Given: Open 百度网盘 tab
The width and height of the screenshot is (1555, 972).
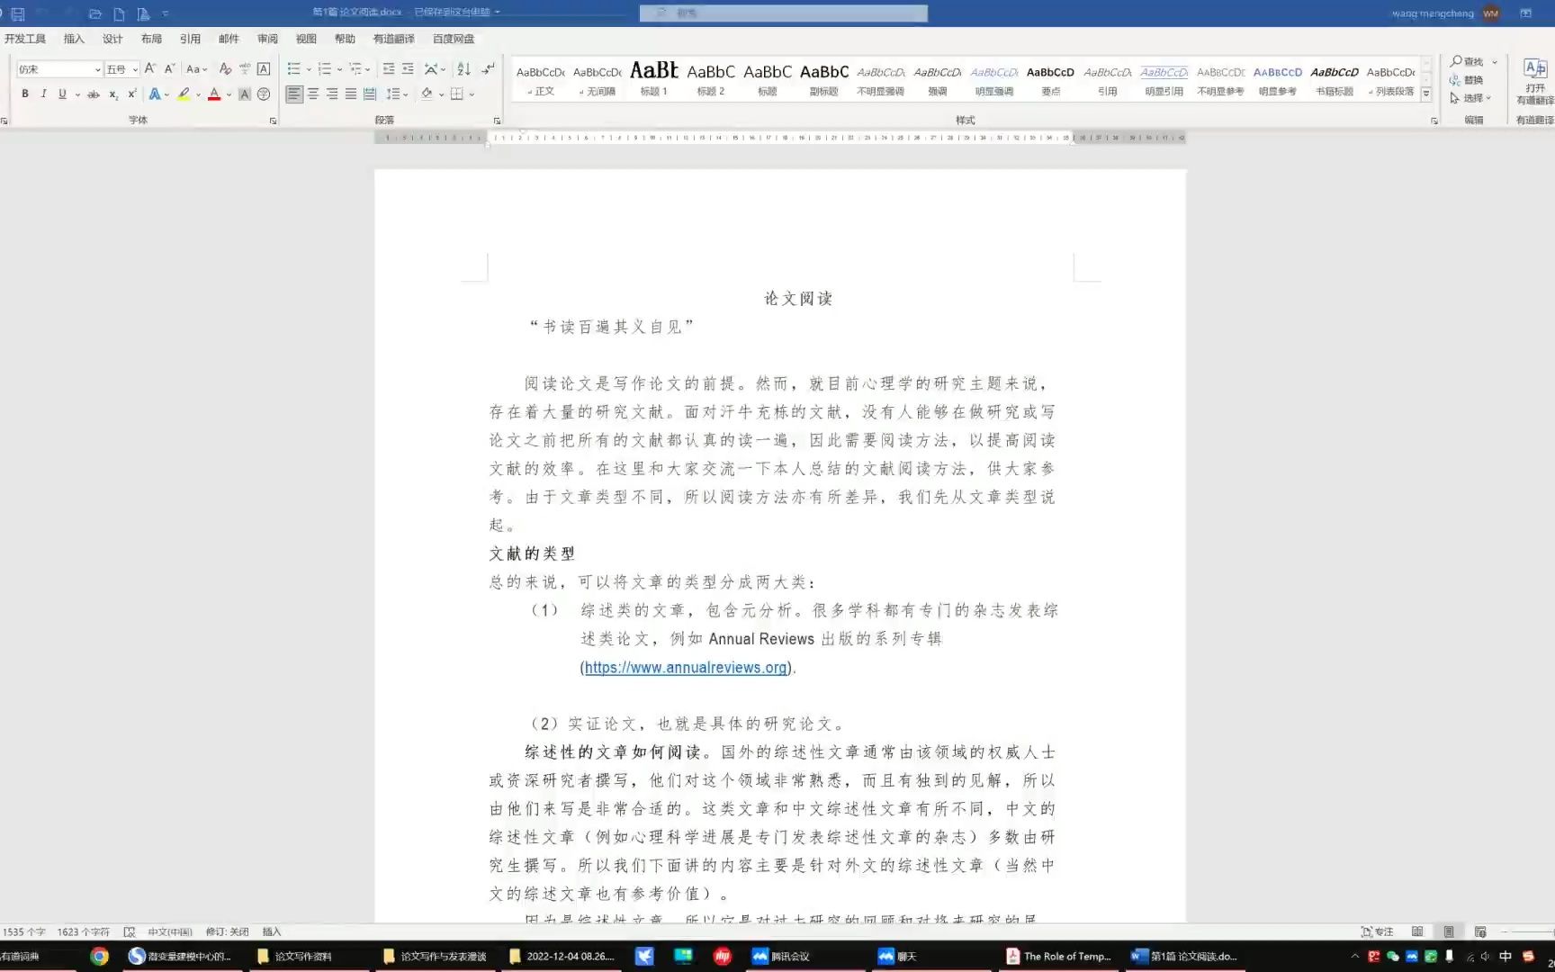Looking at the screenshot, I should (x=454, y=39).
